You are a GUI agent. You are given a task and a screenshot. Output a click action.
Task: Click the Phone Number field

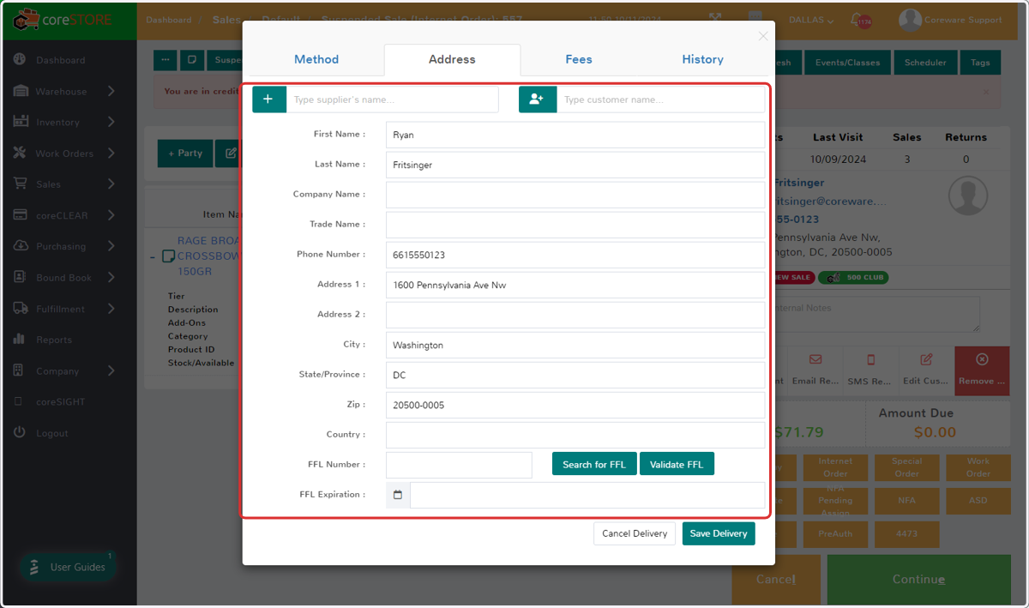point(575,255)
